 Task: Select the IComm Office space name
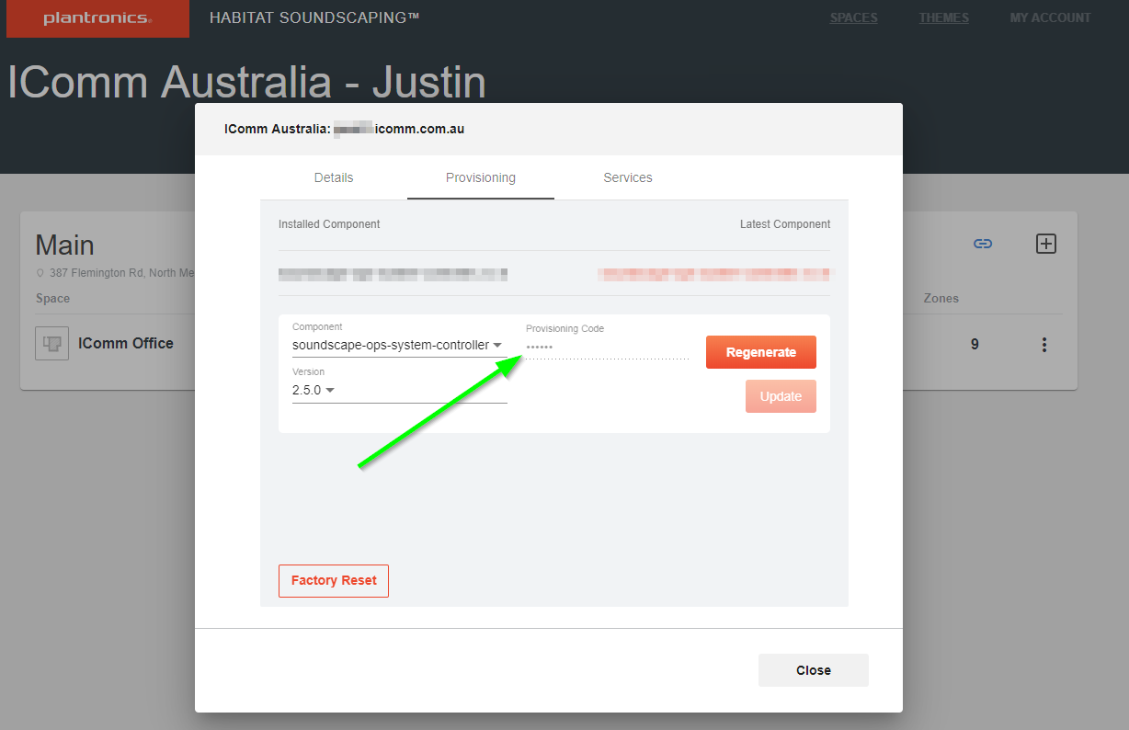126,343
